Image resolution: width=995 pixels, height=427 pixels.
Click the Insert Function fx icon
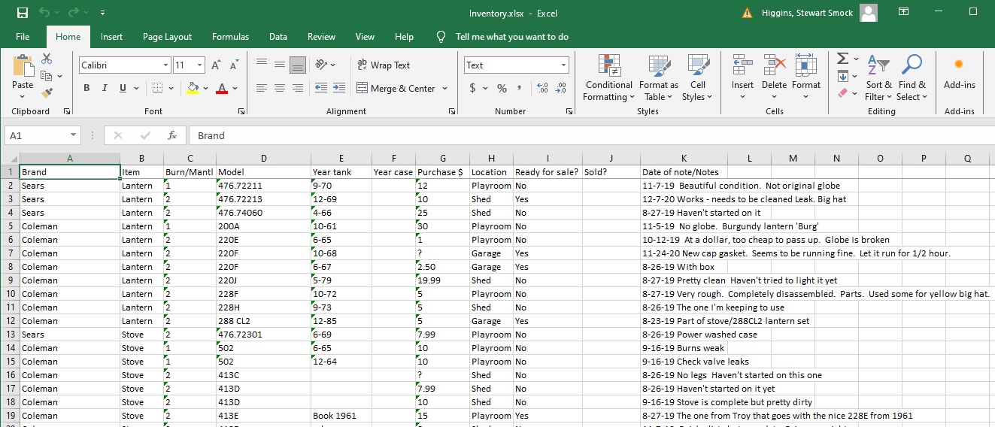[172, 135]
